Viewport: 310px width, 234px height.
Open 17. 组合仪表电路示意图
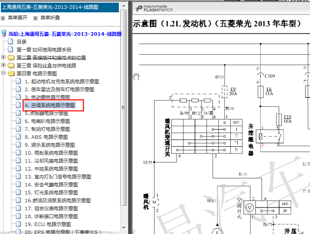coord(52,208)
